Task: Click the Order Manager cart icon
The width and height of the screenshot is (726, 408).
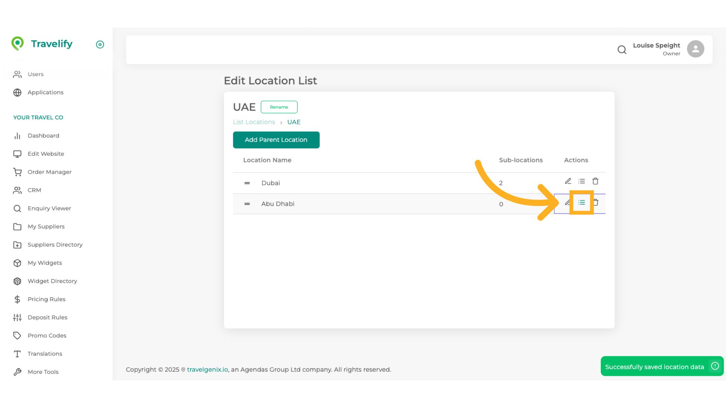Action: pyautogui.click(x=17, y=172)
